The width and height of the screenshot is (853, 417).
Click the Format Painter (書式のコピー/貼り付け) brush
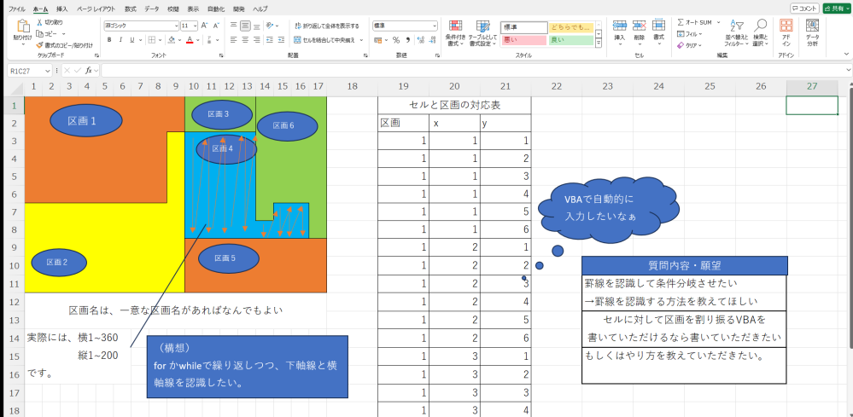[x=40, y=45]
